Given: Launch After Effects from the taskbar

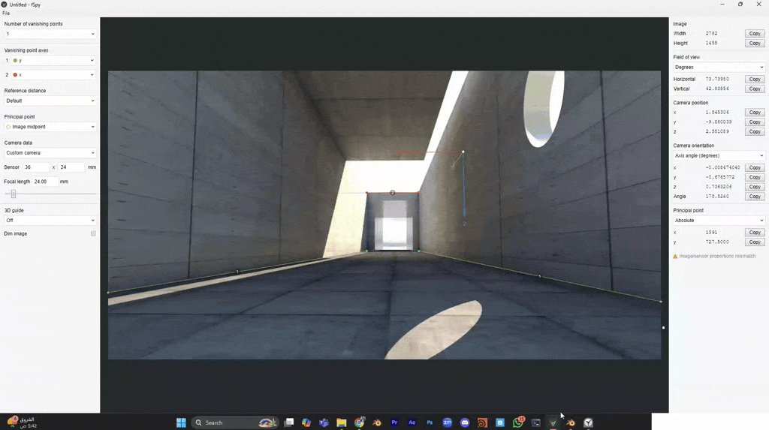Looking at the screenshot, I should 412,422.
